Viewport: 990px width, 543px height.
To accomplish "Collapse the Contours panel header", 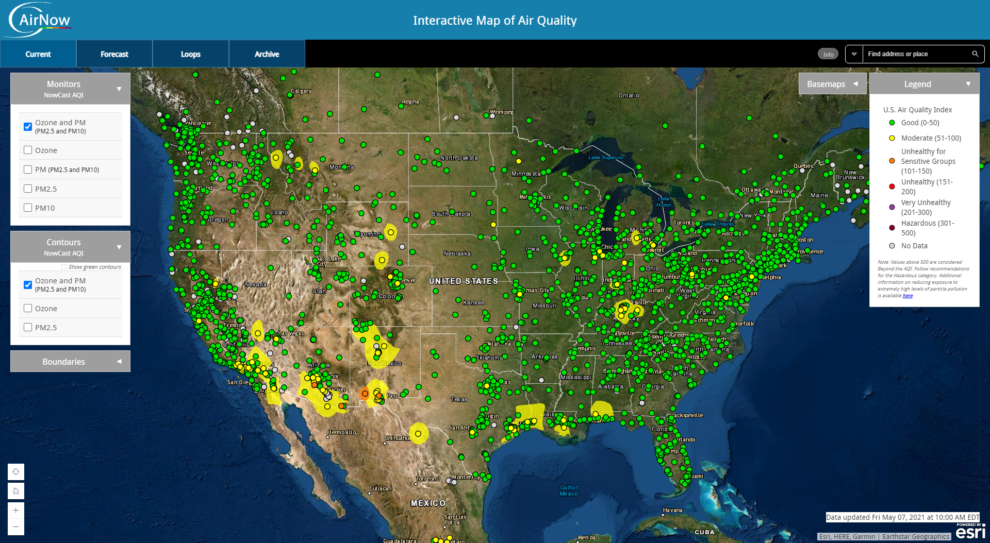I will [70, 247].
